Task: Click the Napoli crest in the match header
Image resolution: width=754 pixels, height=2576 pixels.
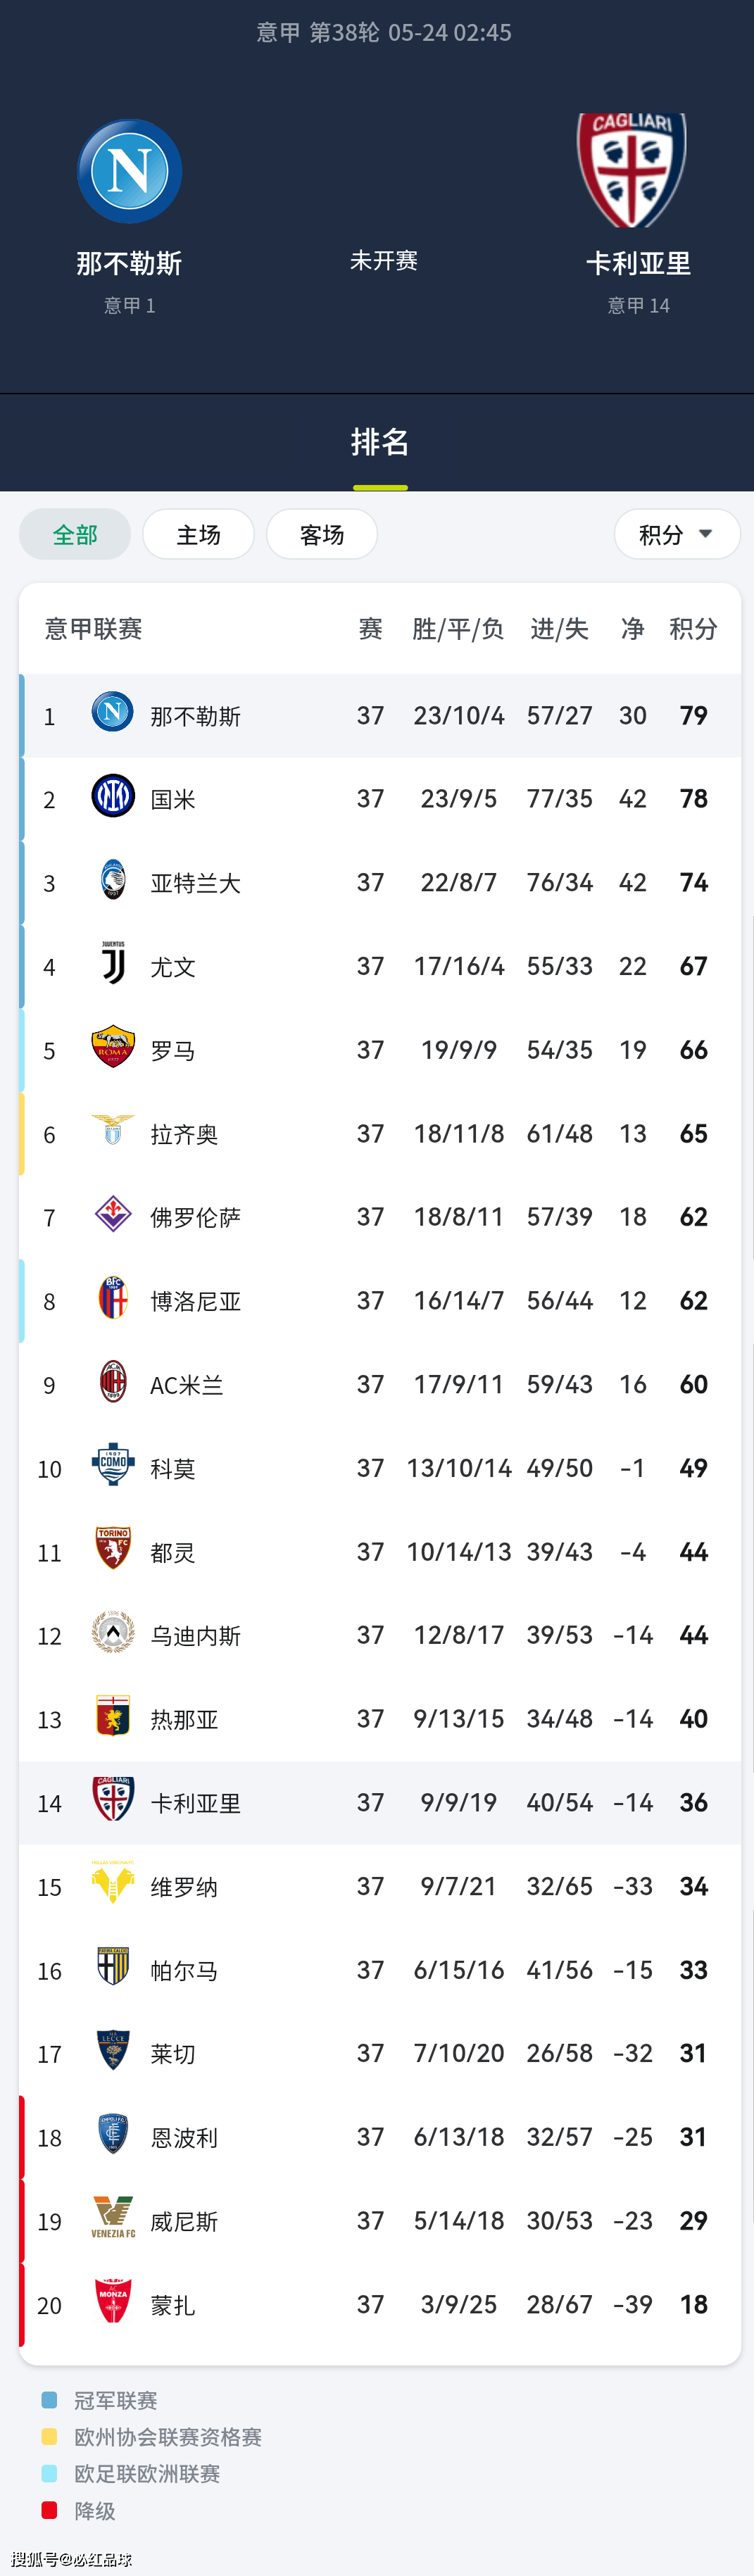Action: coord(130,171)
